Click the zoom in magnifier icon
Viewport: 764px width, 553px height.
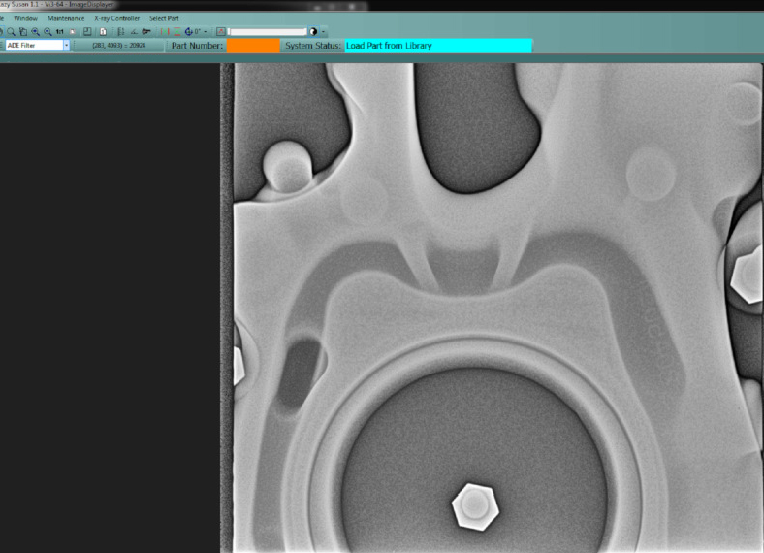coord(35,31)
